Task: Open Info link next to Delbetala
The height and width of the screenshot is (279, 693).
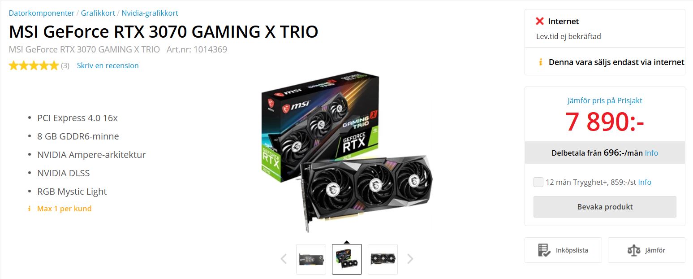Action: 651,153
